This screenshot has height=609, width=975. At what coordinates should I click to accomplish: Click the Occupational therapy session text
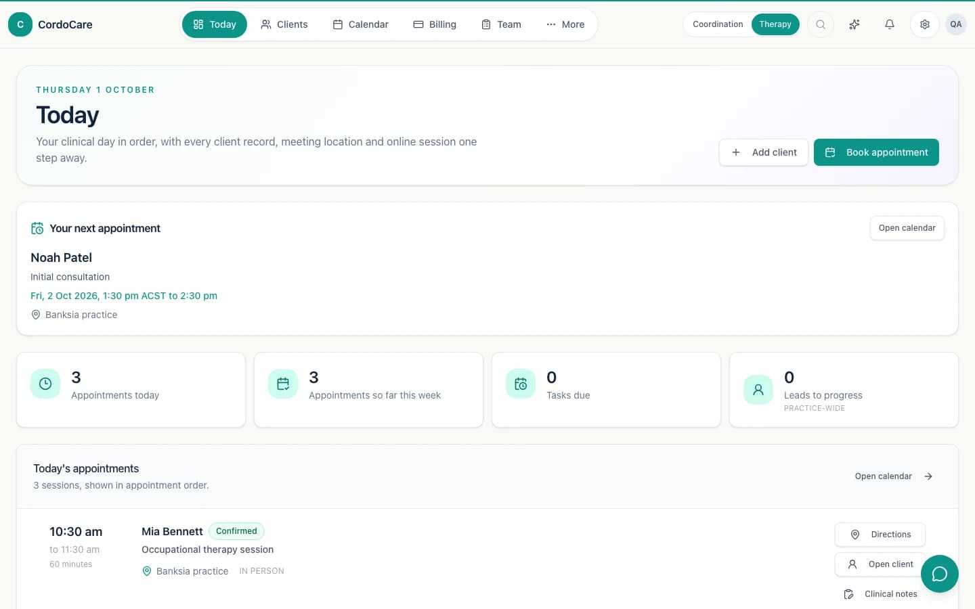point(208,549)
